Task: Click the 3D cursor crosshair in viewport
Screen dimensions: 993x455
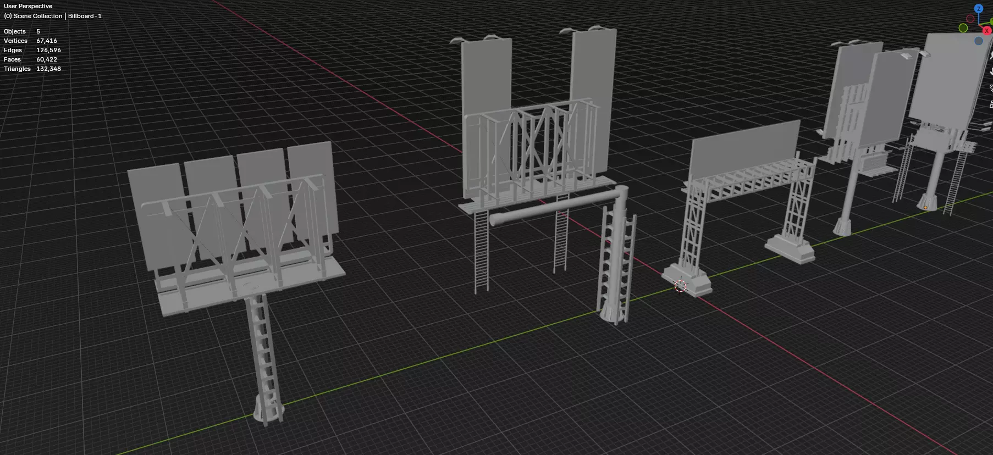Action: 681,286
